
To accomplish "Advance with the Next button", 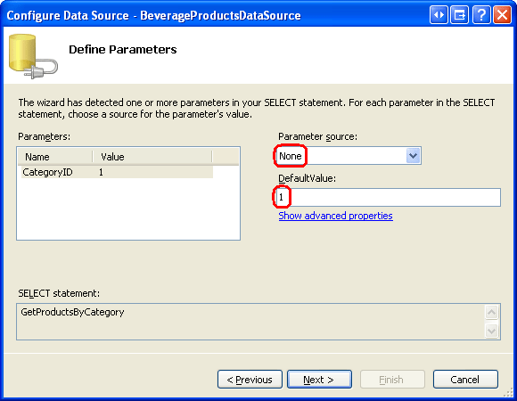I will coord(319,380).
